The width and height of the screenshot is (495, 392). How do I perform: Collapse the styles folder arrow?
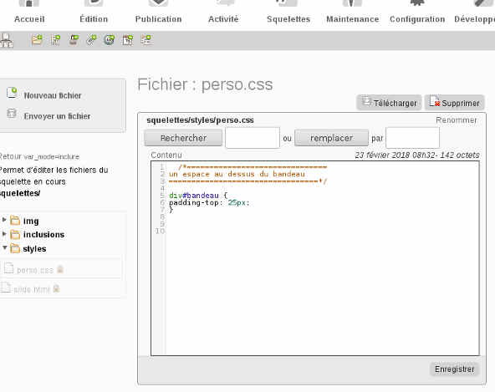5,247
